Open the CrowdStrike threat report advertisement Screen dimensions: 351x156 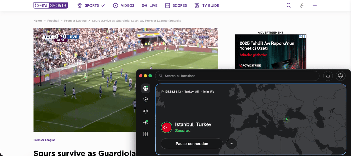pos(270,52)
